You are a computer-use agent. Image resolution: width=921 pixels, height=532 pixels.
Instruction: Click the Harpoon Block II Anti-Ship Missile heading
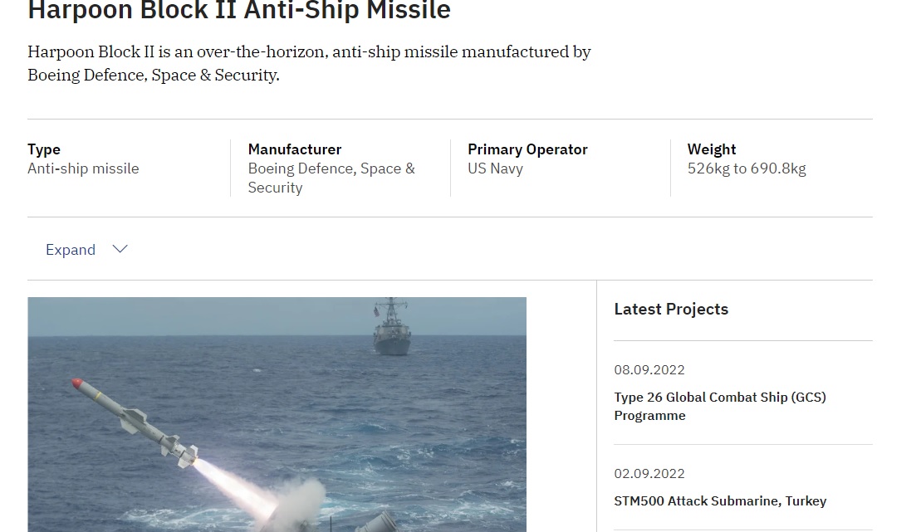[x=239, y=11]
